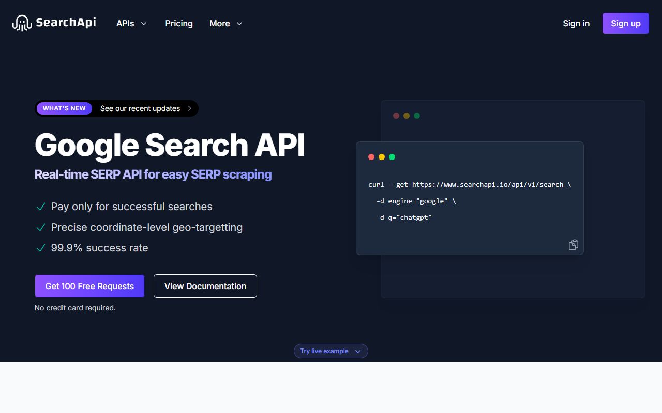The width and height of the screenshot is (662, 413).
Task: Click Real-time SERP API subtitle
Action: tap(153, 174)
